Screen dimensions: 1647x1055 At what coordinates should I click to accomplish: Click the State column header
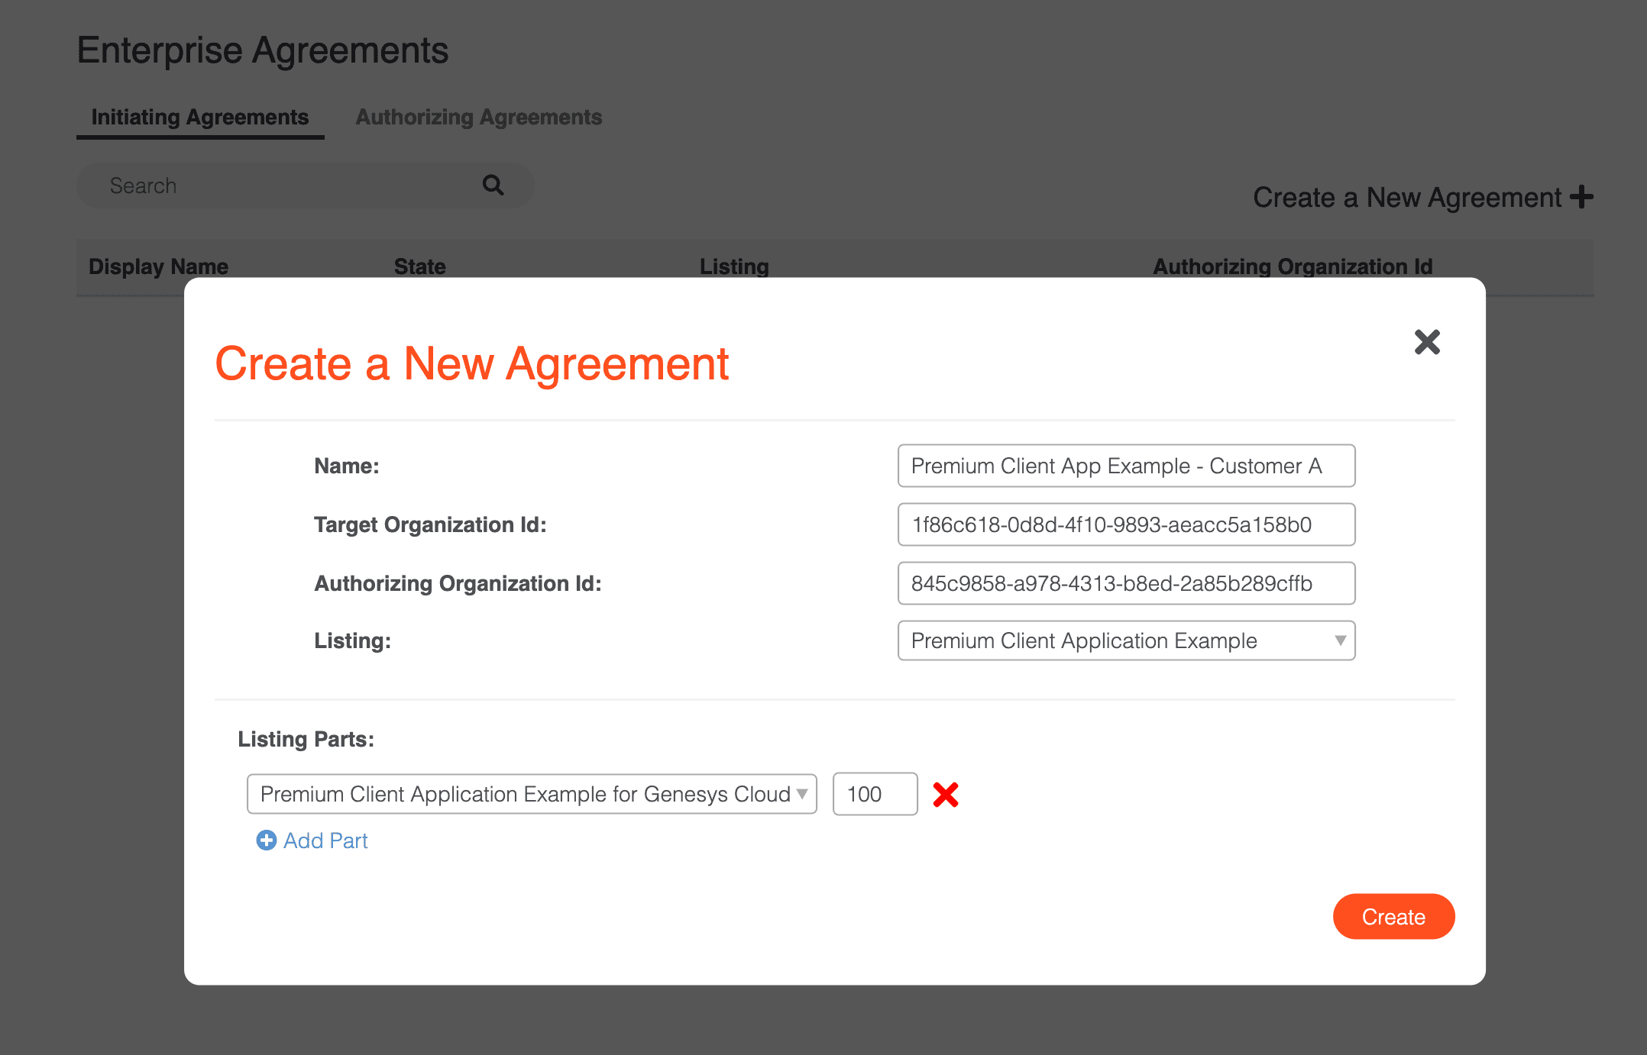coord(419,266)
